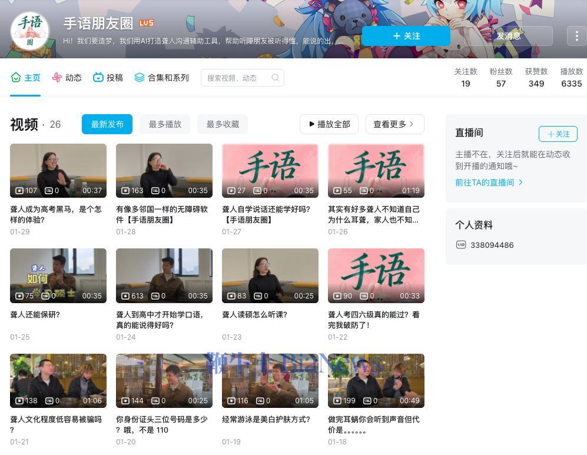This screenshot has height=455, width=587.
Task: Click the TV icon beside 投稿
Action: (x=98, y=78)
